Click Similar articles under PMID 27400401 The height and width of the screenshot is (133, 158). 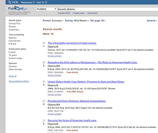point(54,95)
